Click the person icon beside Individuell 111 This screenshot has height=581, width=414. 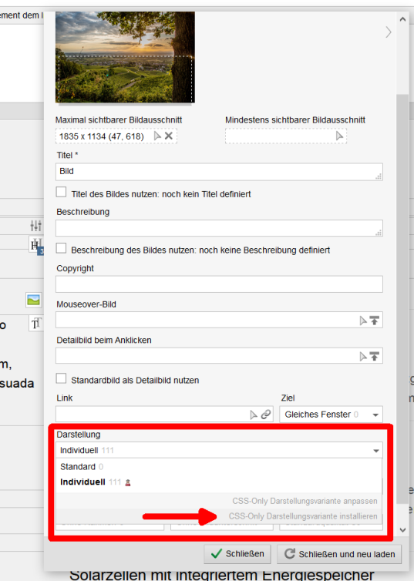[128, 482]
